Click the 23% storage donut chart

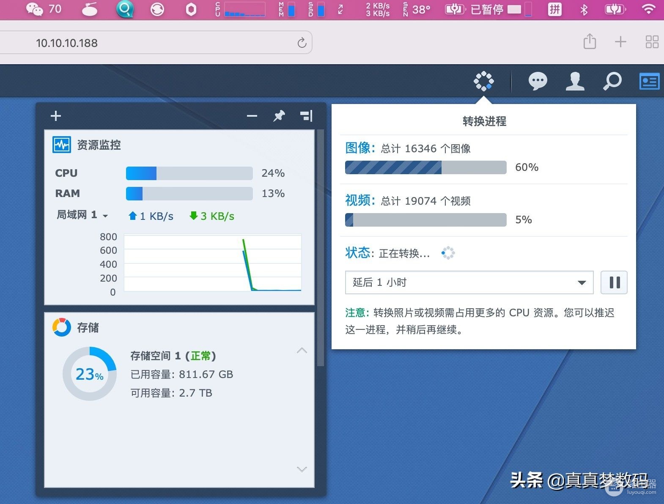click(89, 374)
